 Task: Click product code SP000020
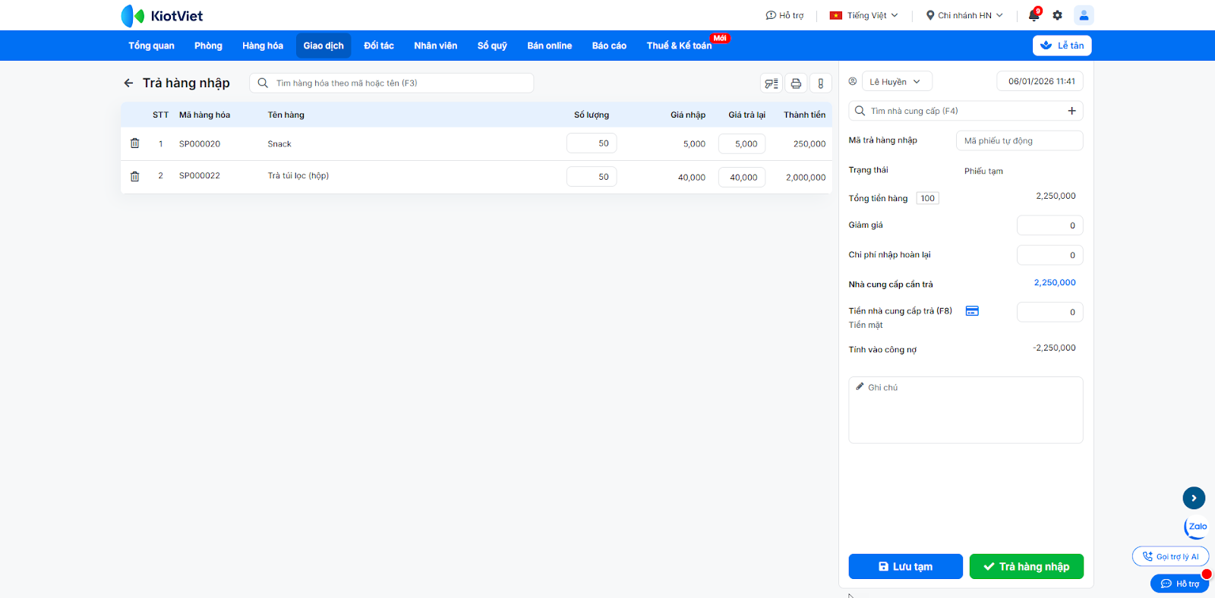(x=200, y=144)
